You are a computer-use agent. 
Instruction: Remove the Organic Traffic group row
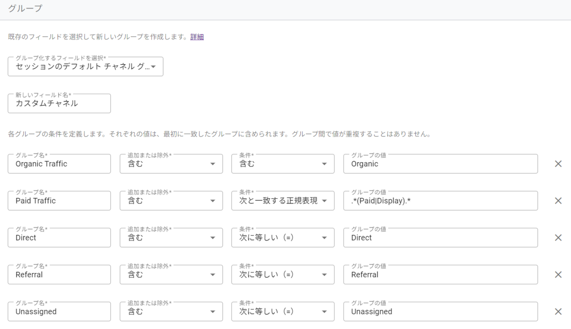(x=558, y=164)
